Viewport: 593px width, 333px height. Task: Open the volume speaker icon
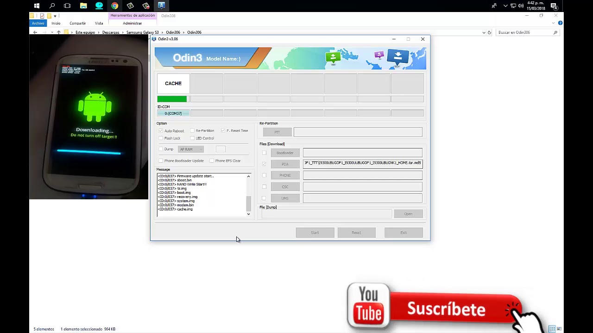tap(521, 6)
